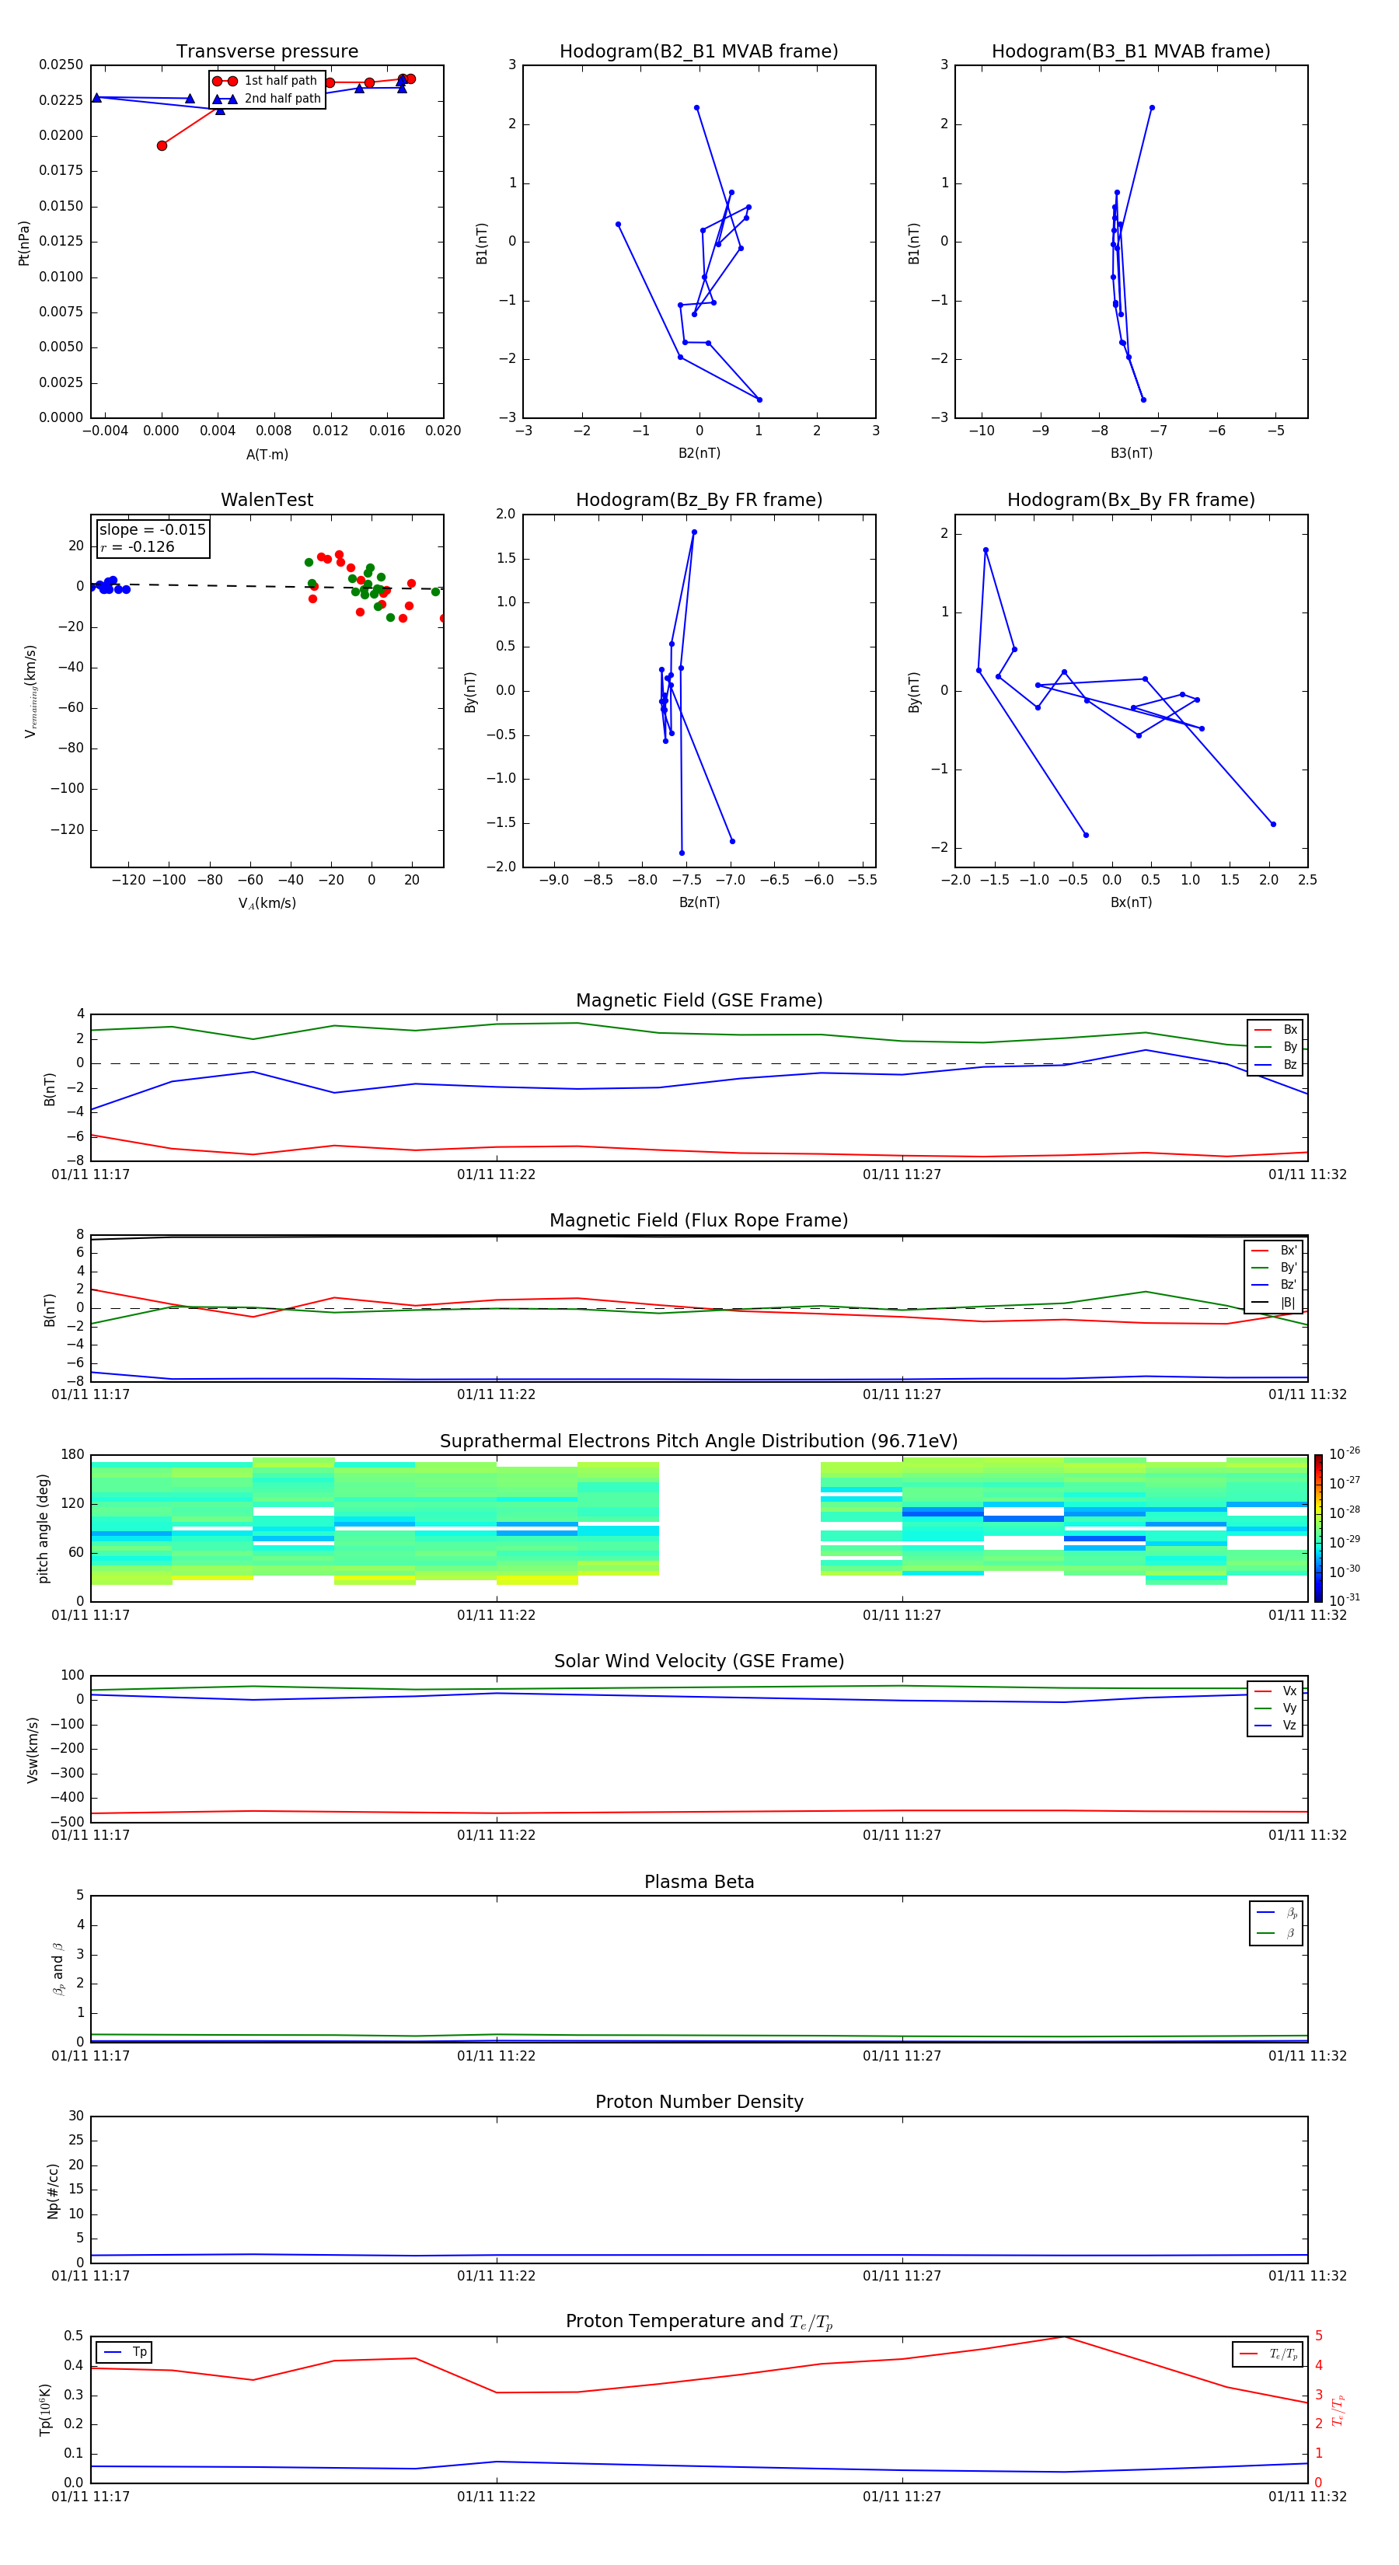Click the 10^-26 colorbar tick label
This screenshot has height=2565, width=1399.
[x=1345, y=1453]
